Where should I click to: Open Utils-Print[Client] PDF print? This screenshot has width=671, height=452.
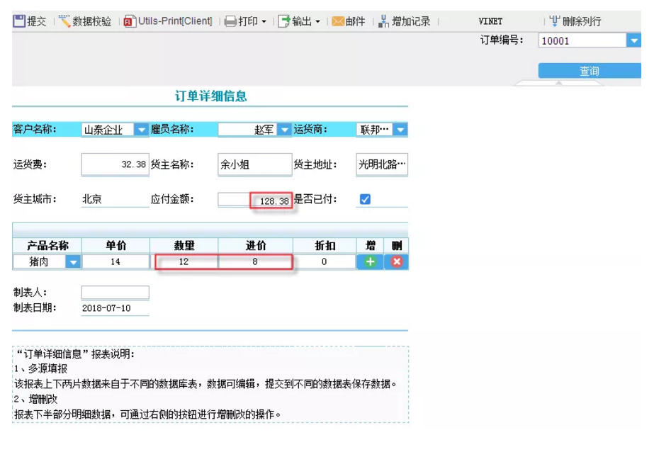[x=168, y=21]
